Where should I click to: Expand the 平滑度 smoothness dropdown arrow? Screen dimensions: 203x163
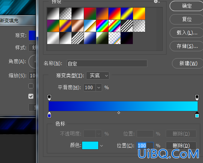point(99,88)
